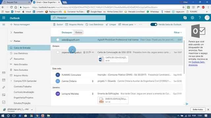
Task: Open Photos module in left rail
Action: coord(4,95)
